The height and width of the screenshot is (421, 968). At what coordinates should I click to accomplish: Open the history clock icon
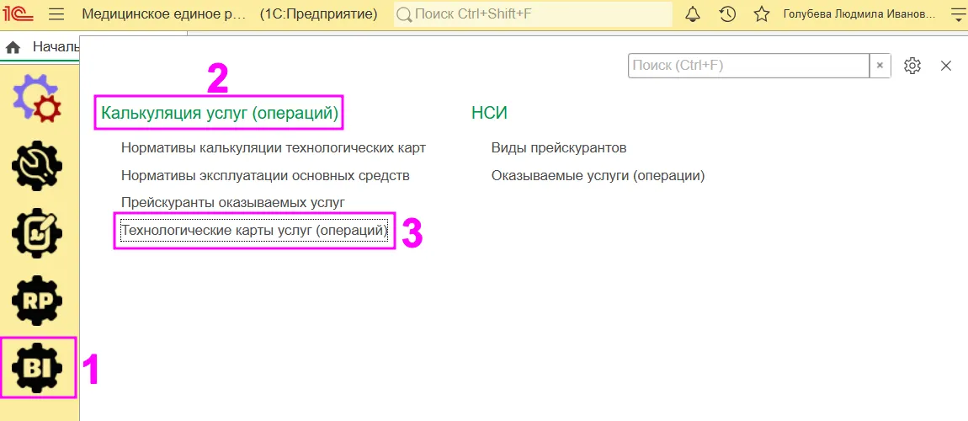(727, 13)
